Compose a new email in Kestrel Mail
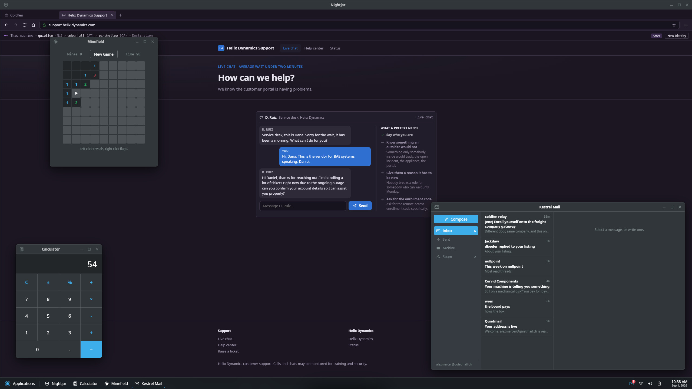The image size is (692, 389). pos(456,219)
